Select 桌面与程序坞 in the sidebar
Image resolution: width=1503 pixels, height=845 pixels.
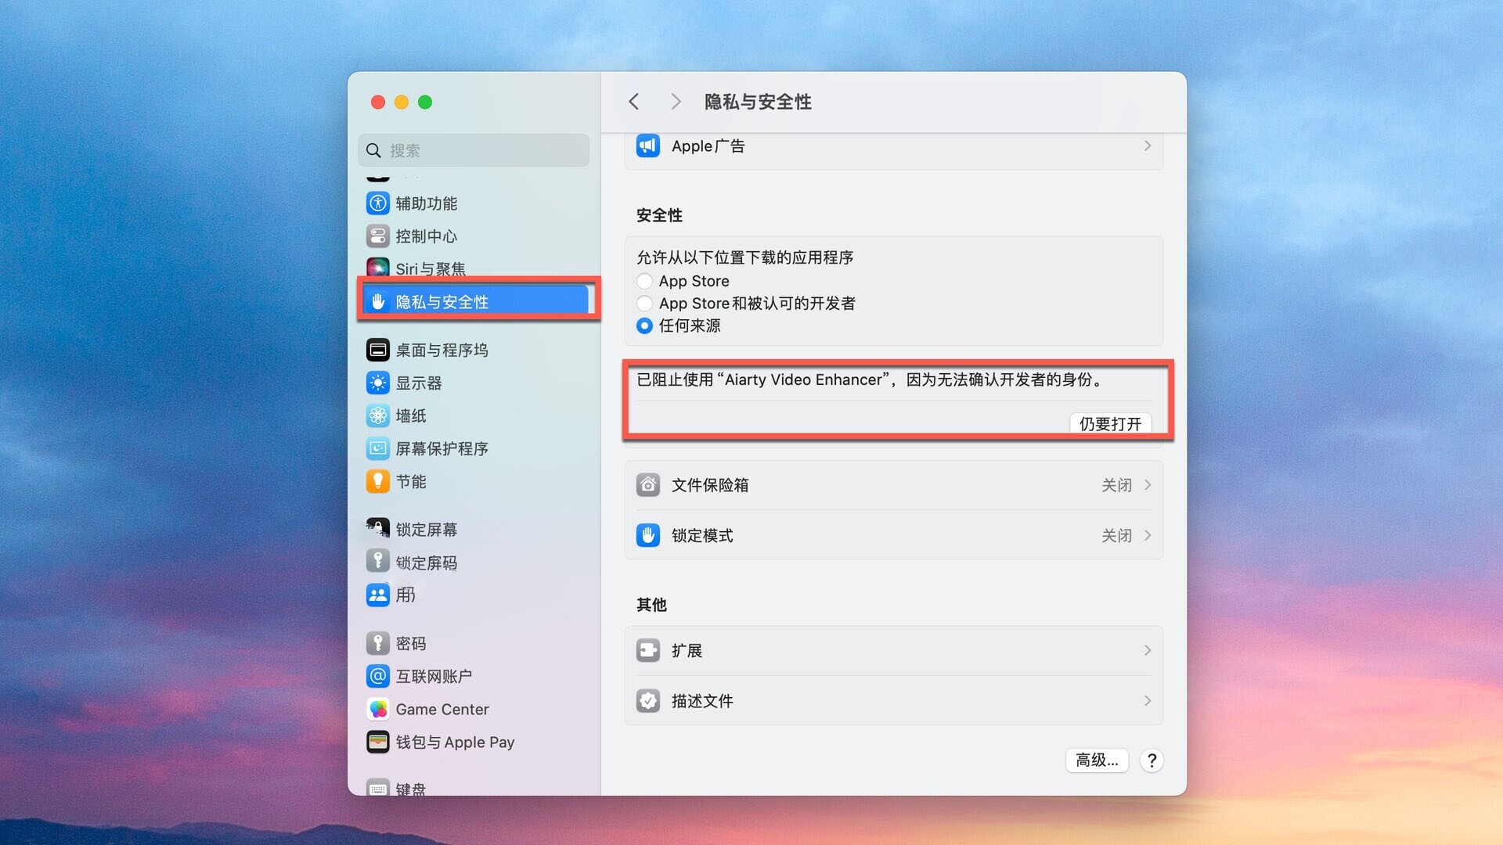click(427, 350)
